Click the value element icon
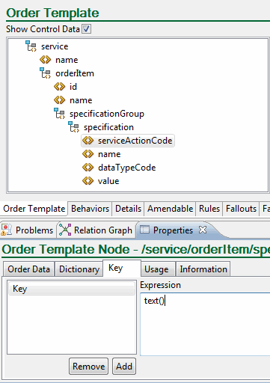270x383 pixels. (88, 181)
